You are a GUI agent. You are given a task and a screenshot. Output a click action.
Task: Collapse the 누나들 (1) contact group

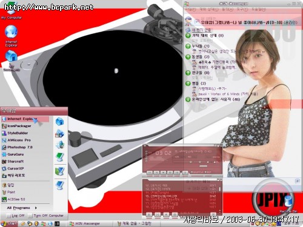[188, 46]
